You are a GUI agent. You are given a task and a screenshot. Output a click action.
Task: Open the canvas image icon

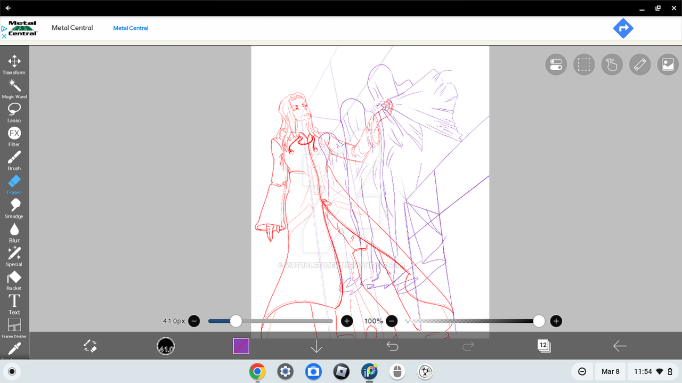668,64
